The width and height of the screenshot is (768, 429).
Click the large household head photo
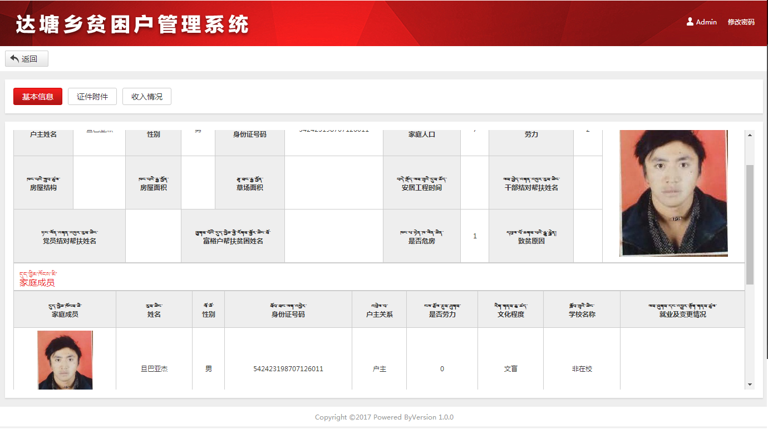[673, 193]
